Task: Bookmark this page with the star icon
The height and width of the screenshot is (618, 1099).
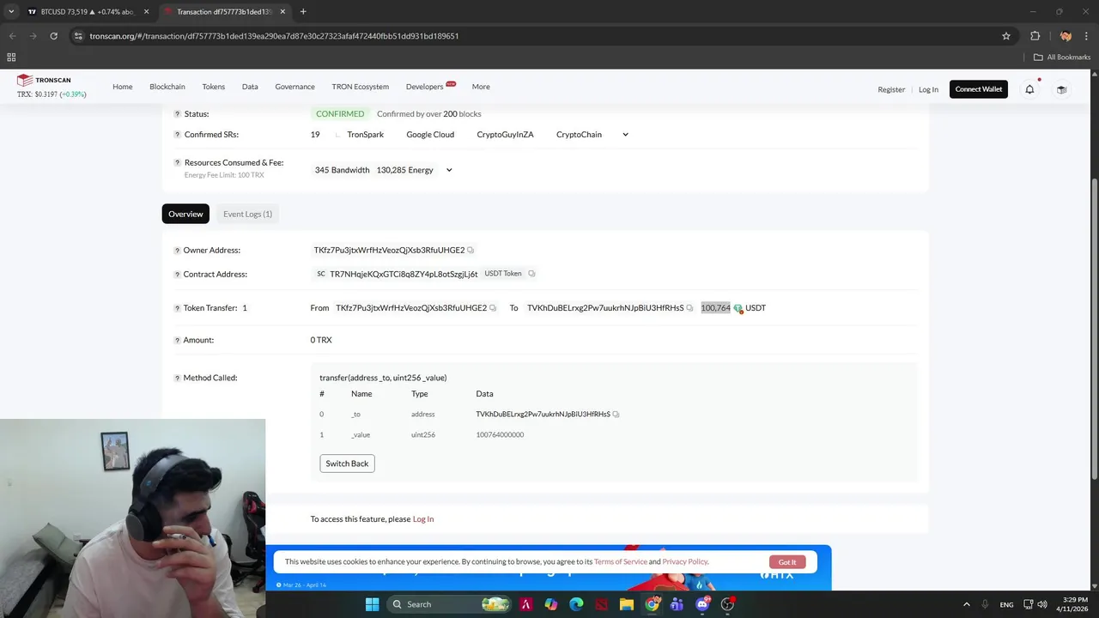Action: click(x=1006, y=36)
